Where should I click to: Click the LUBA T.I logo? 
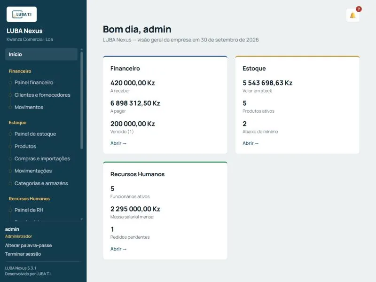pyautogui.click(x=22, y=15)
